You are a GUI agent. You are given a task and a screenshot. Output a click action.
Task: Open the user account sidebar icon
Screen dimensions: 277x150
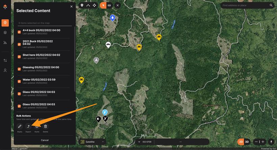pos(5,70)
